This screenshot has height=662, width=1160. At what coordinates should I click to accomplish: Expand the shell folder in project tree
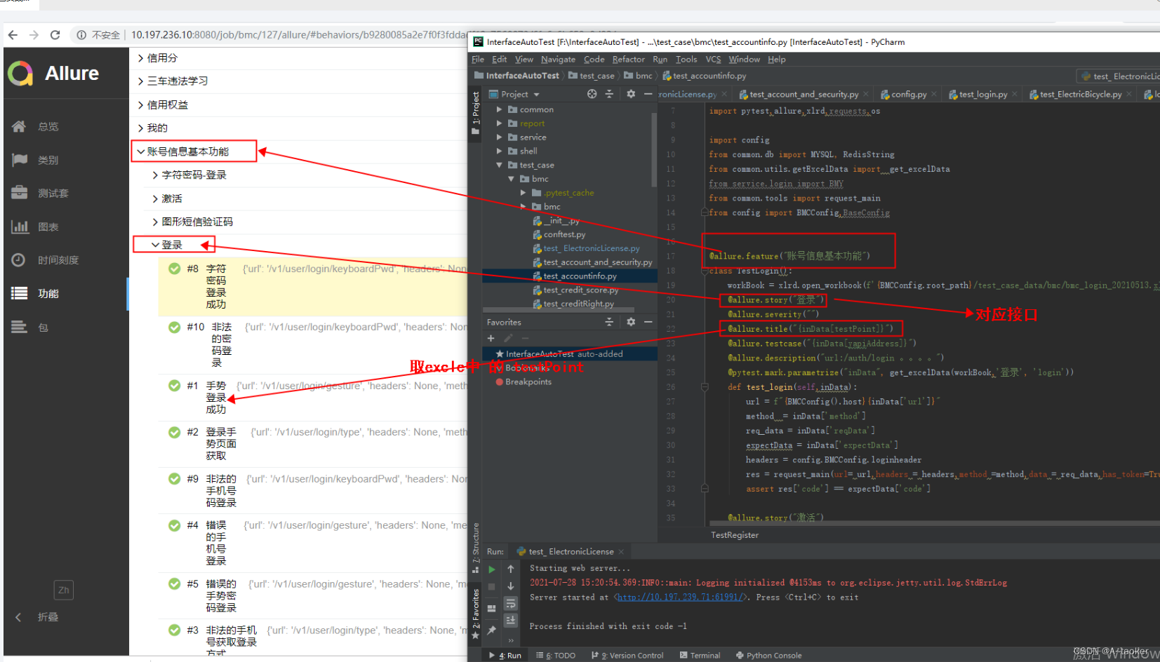pyautogui.click(x=500, y=151)
